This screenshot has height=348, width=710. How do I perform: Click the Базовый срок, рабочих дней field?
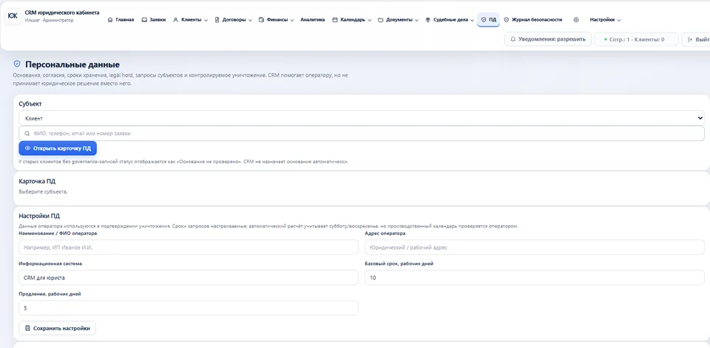(x=534, y=278)
